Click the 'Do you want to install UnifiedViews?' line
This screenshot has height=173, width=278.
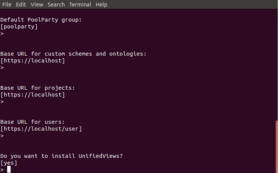61,156
